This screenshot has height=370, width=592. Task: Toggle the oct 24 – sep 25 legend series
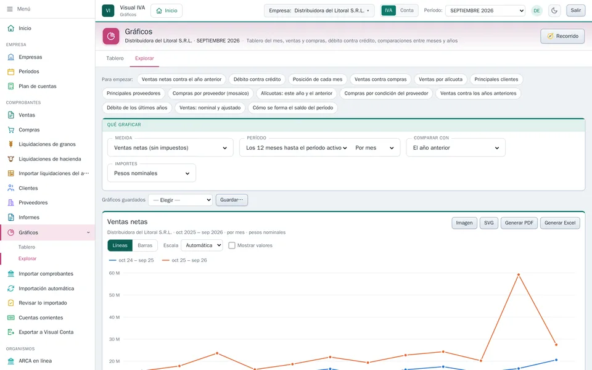(x=131, y=260)
